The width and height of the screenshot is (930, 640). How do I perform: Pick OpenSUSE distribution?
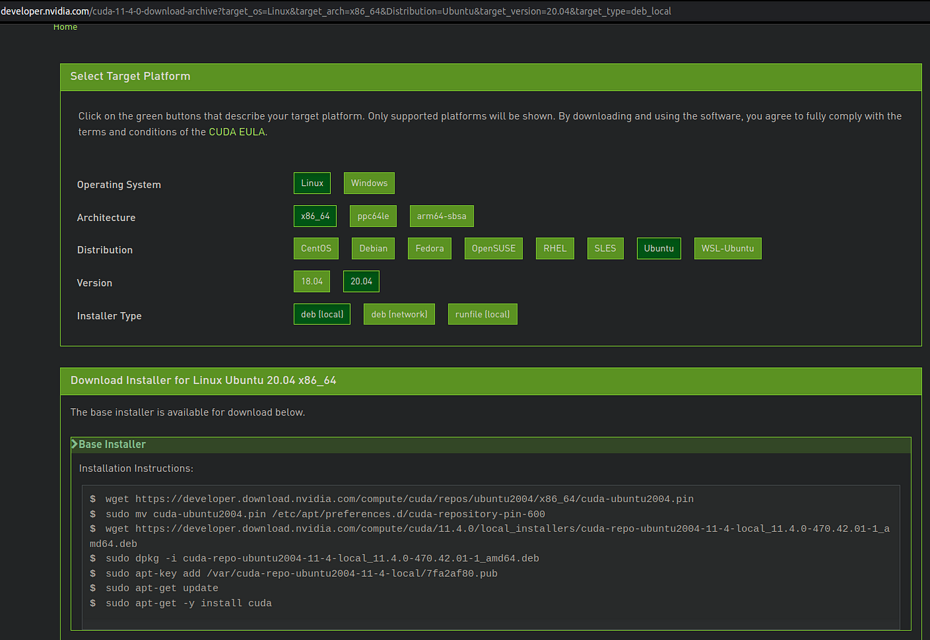coord(494,249)
